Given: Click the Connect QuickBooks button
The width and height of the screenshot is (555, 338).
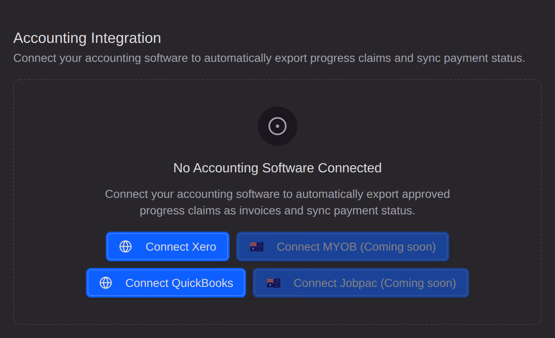Looking at the screenshot, I should (x=166, y=283).
